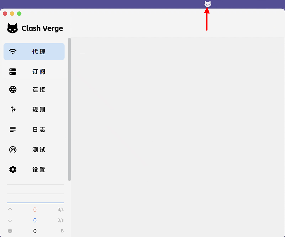This screenshot has width=285, height=237.
Task: View the 日志 logs page
Action: [34, 130]
